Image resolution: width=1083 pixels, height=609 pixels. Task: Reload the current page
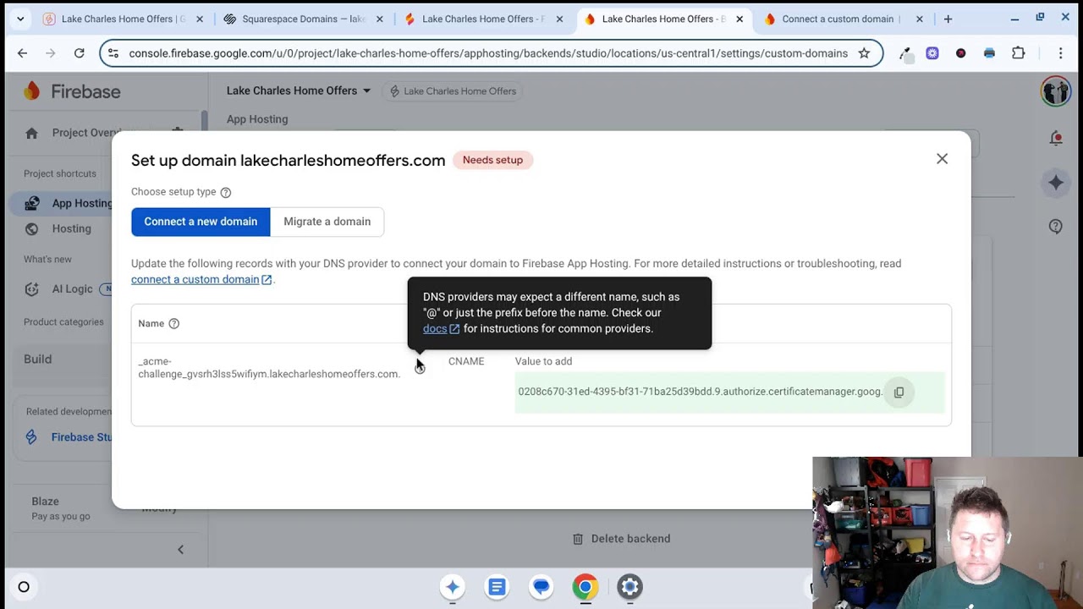[79, 53]
